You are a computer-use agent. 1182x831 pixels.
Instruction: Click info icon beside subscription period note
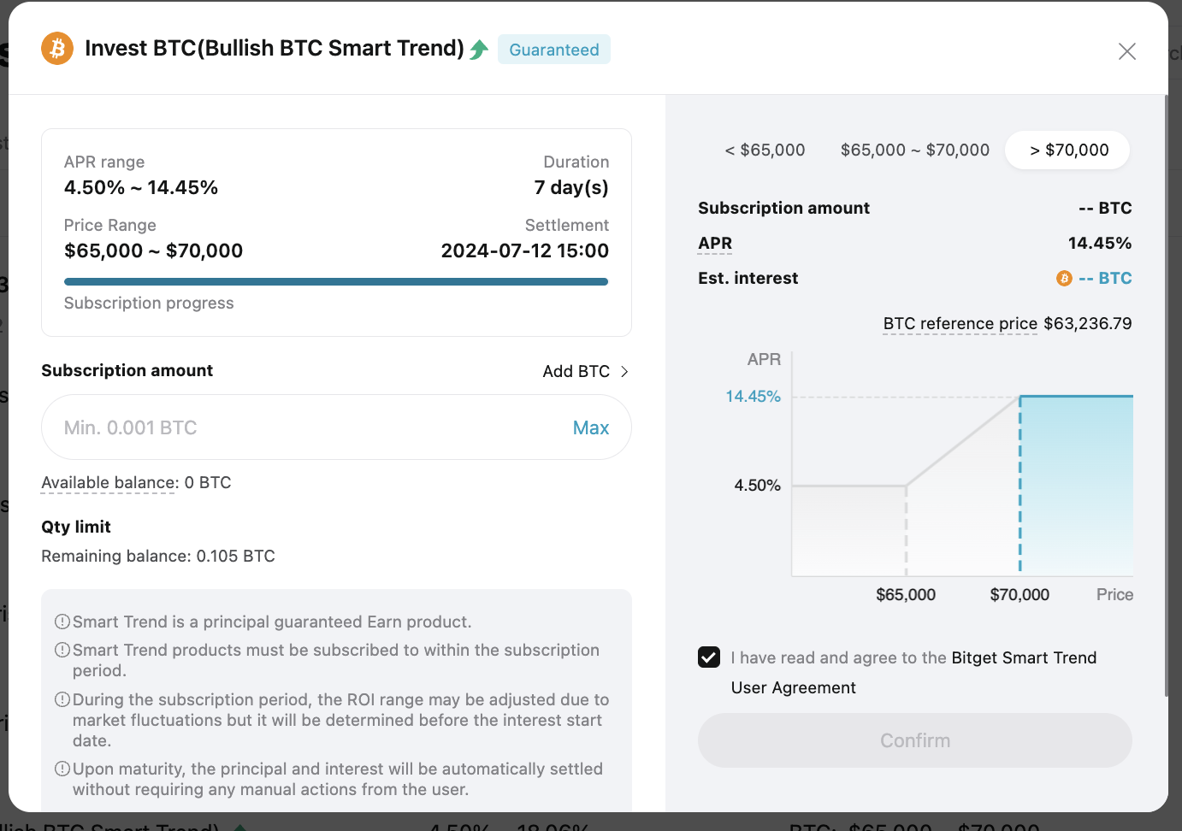(62, 650)
